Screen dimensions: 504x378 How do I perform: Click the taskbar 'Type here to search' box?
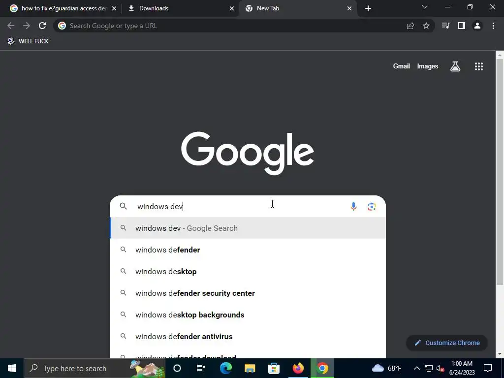94,368
